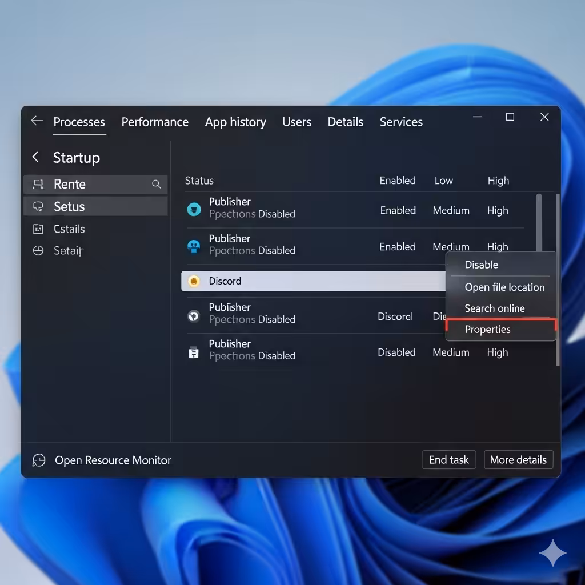This screenshot has height=585, width=585.
Task: Select the Rente sidebar item
Action: click(x=95, y=184)
